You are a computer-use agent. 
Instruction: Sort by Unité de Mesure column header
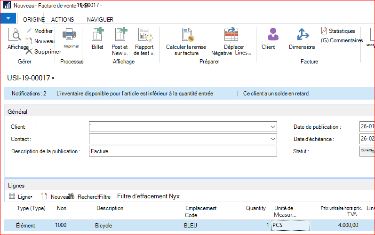coord(285,211)
